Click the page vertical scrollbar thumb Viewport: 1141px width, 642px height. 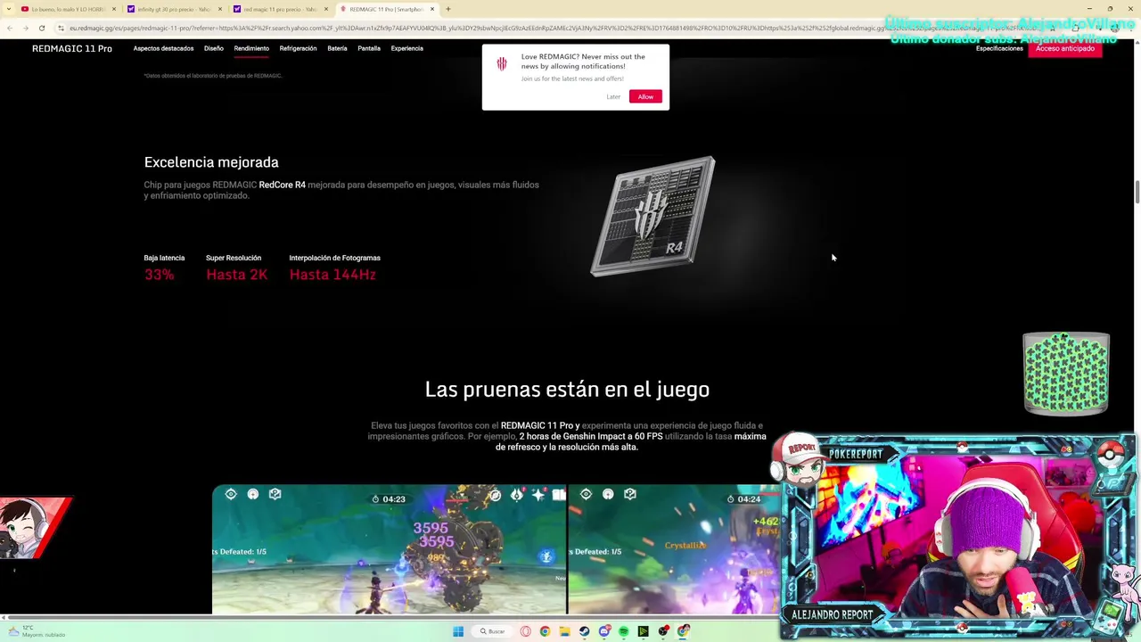click(1137, 192)
